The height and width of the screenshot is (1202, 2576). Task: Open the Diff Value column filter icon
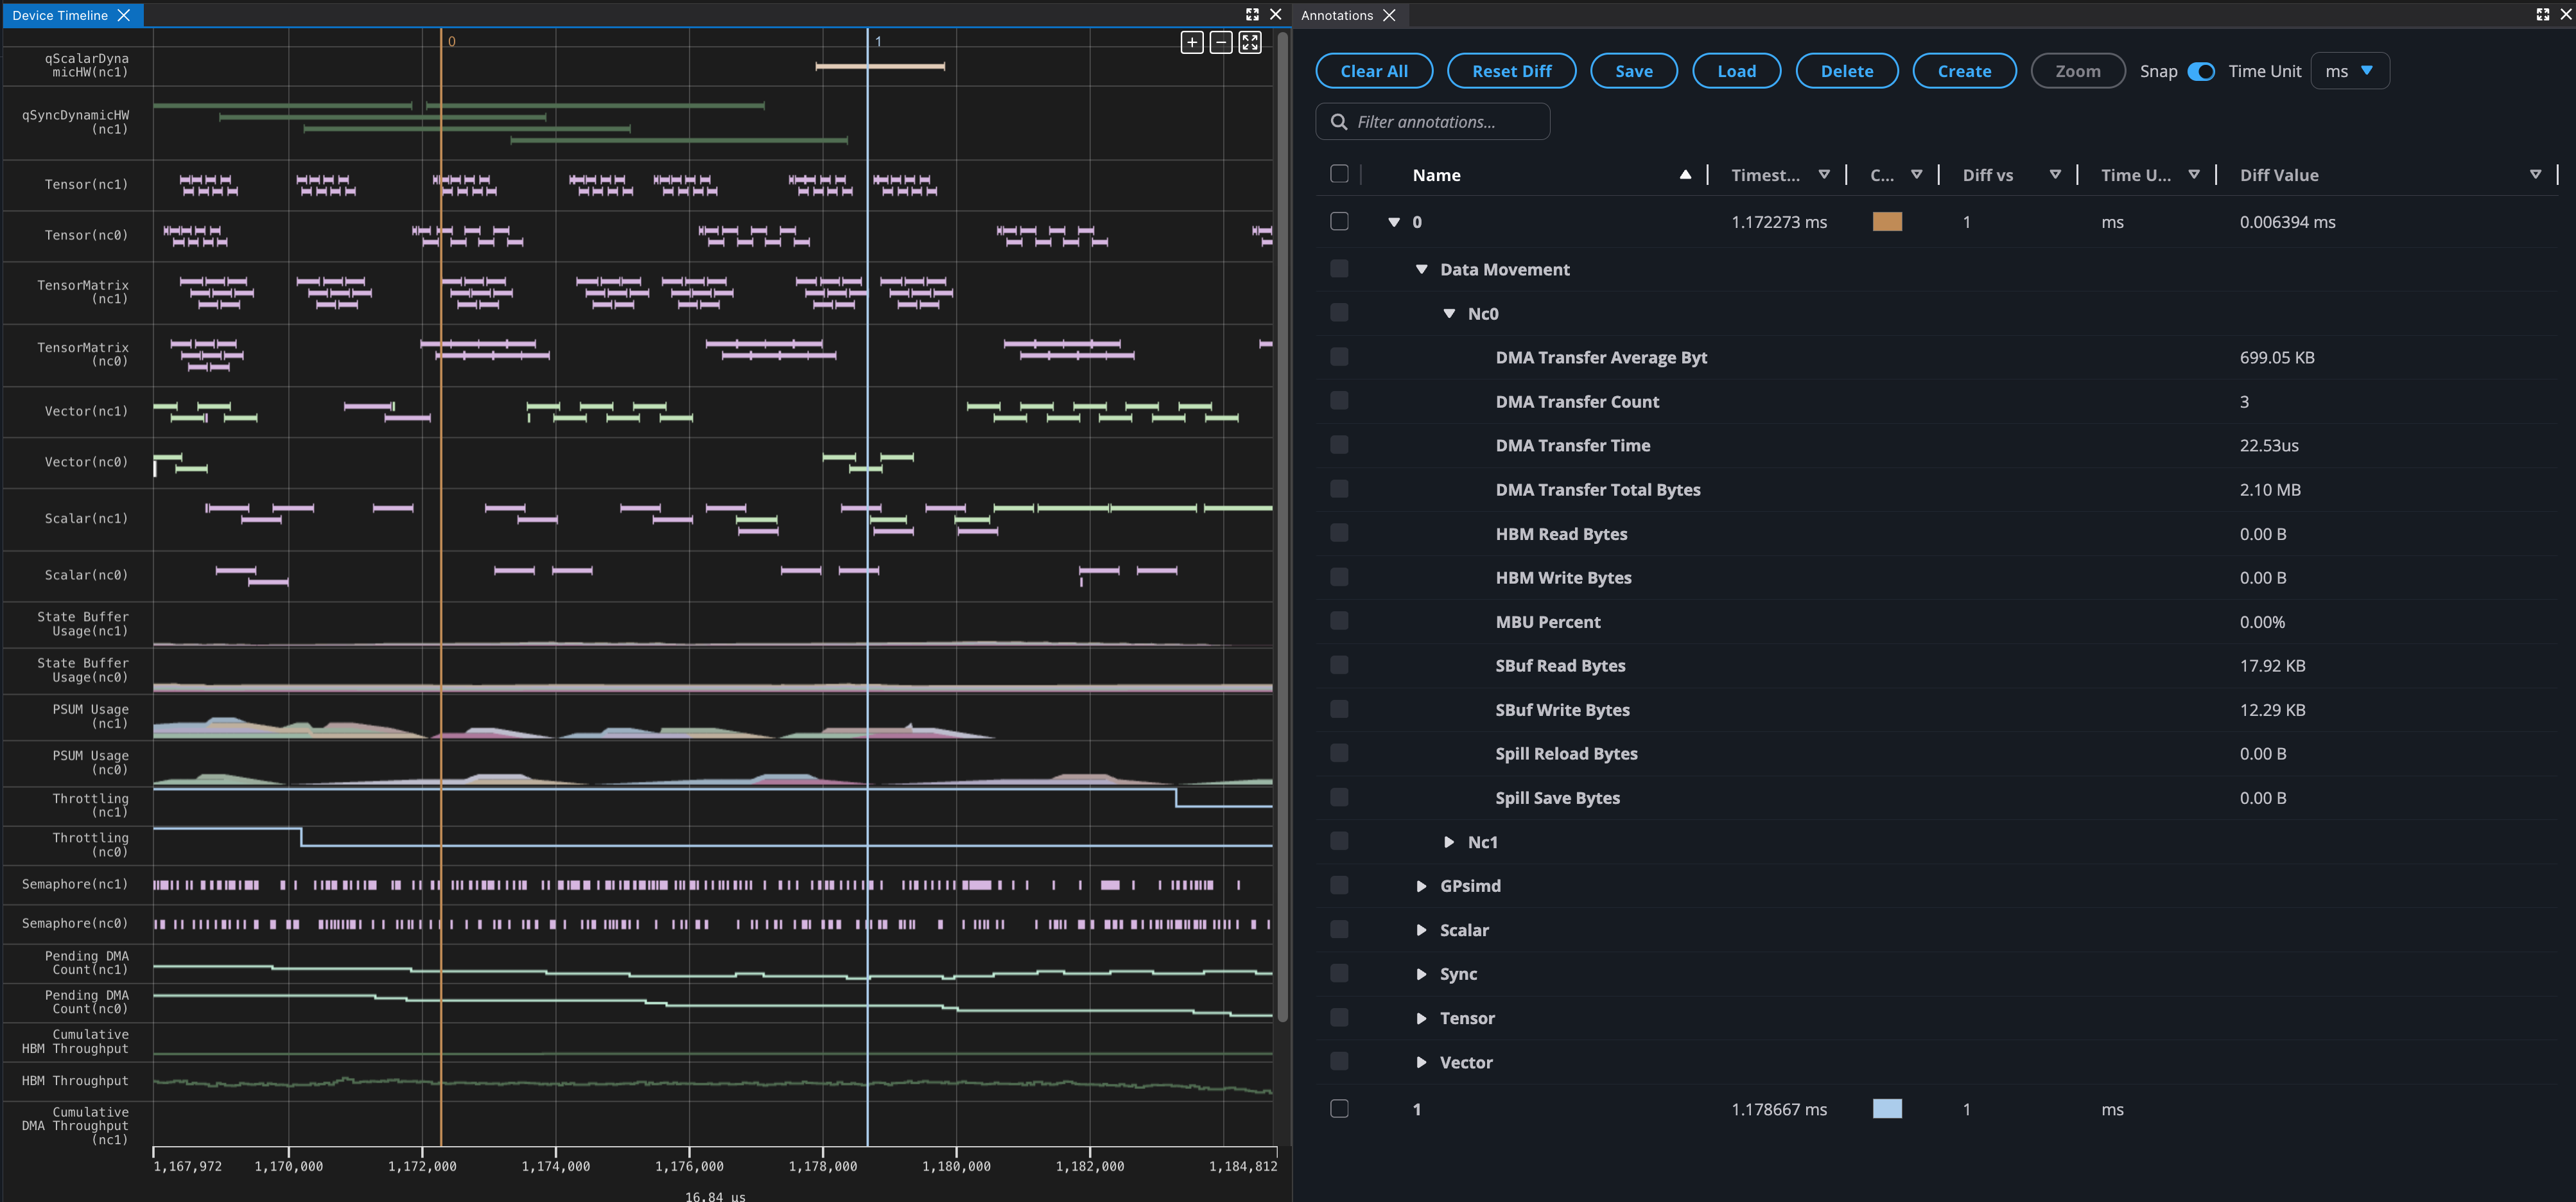[2535, 175]
